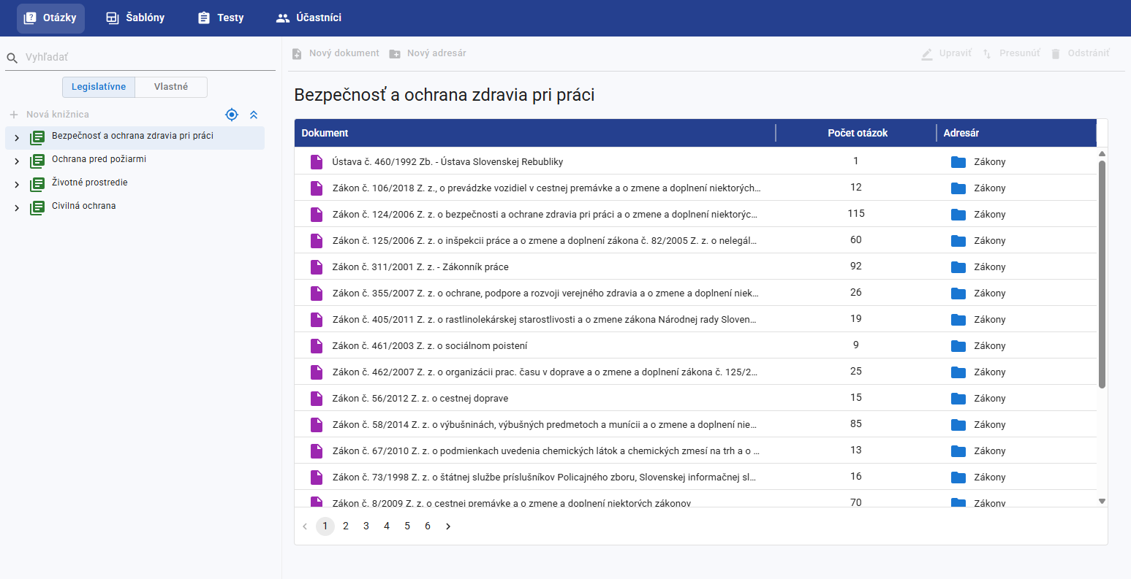Switch to the Vlastné library filter
The image size is (1131, 579).
click(x=171, y=87)
